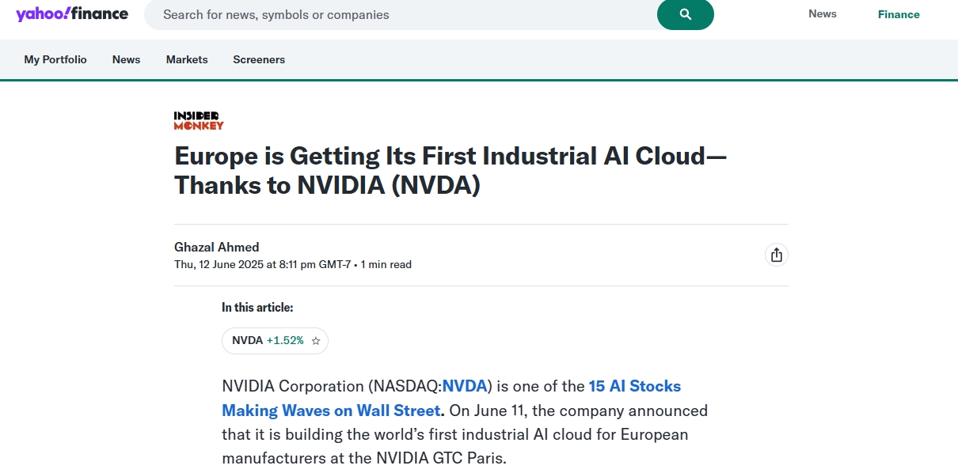Open the News navigation menu item

pos(126,59)
